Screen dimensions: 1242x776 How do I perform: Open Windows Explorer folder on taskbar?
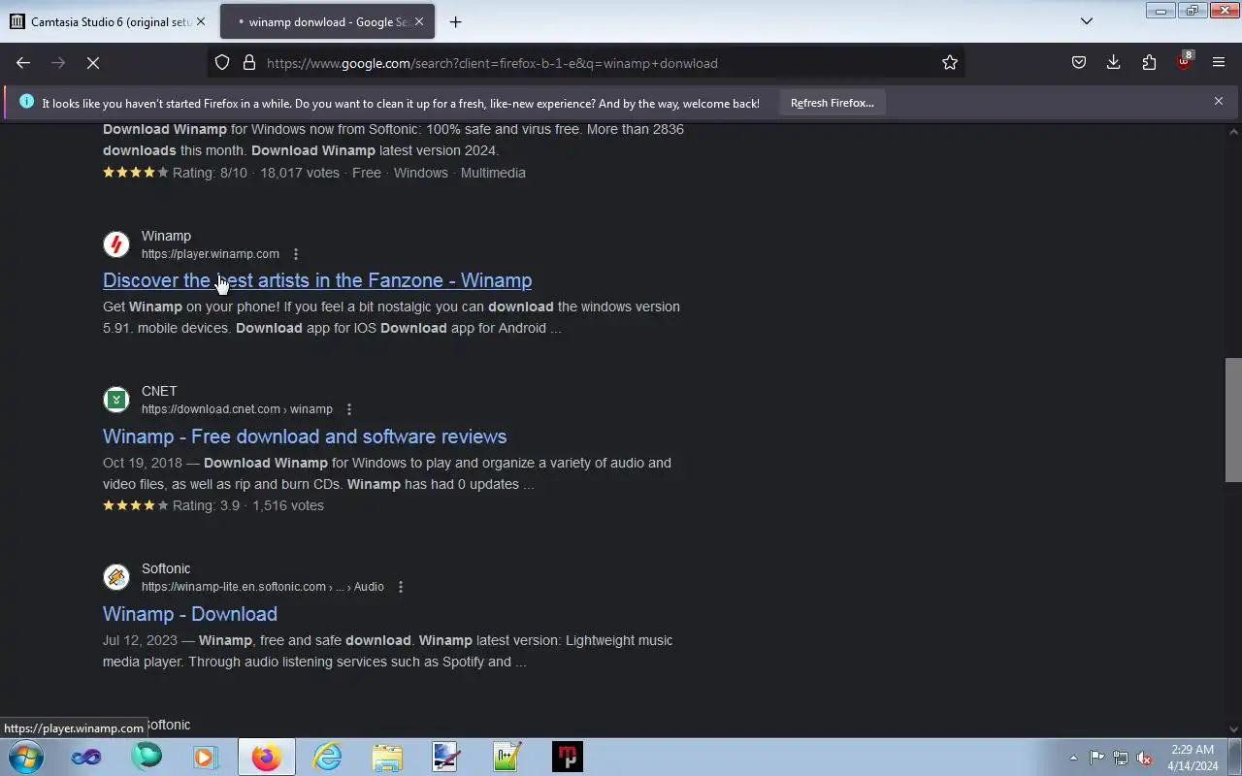pyautogui.click(x=387, y=757)
